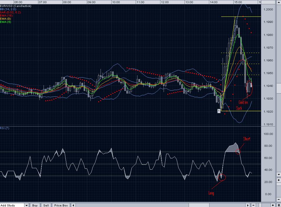The width and height of the screenshot is (281, 207).
Task: Click the RSI (7) panel label
Action: pyautogui.click(x=5, y=128)
